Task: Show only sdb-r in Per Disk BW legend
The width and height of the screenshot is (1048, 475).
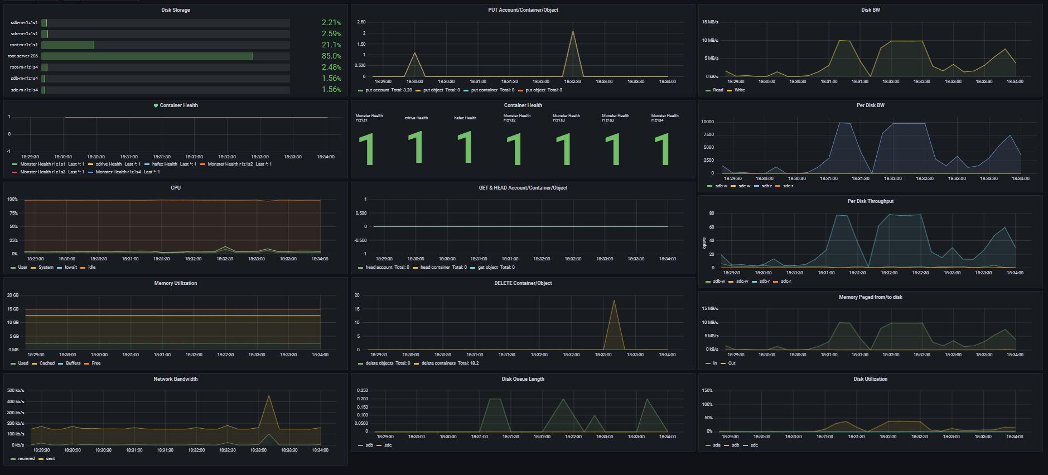Action: coord(766,186)
